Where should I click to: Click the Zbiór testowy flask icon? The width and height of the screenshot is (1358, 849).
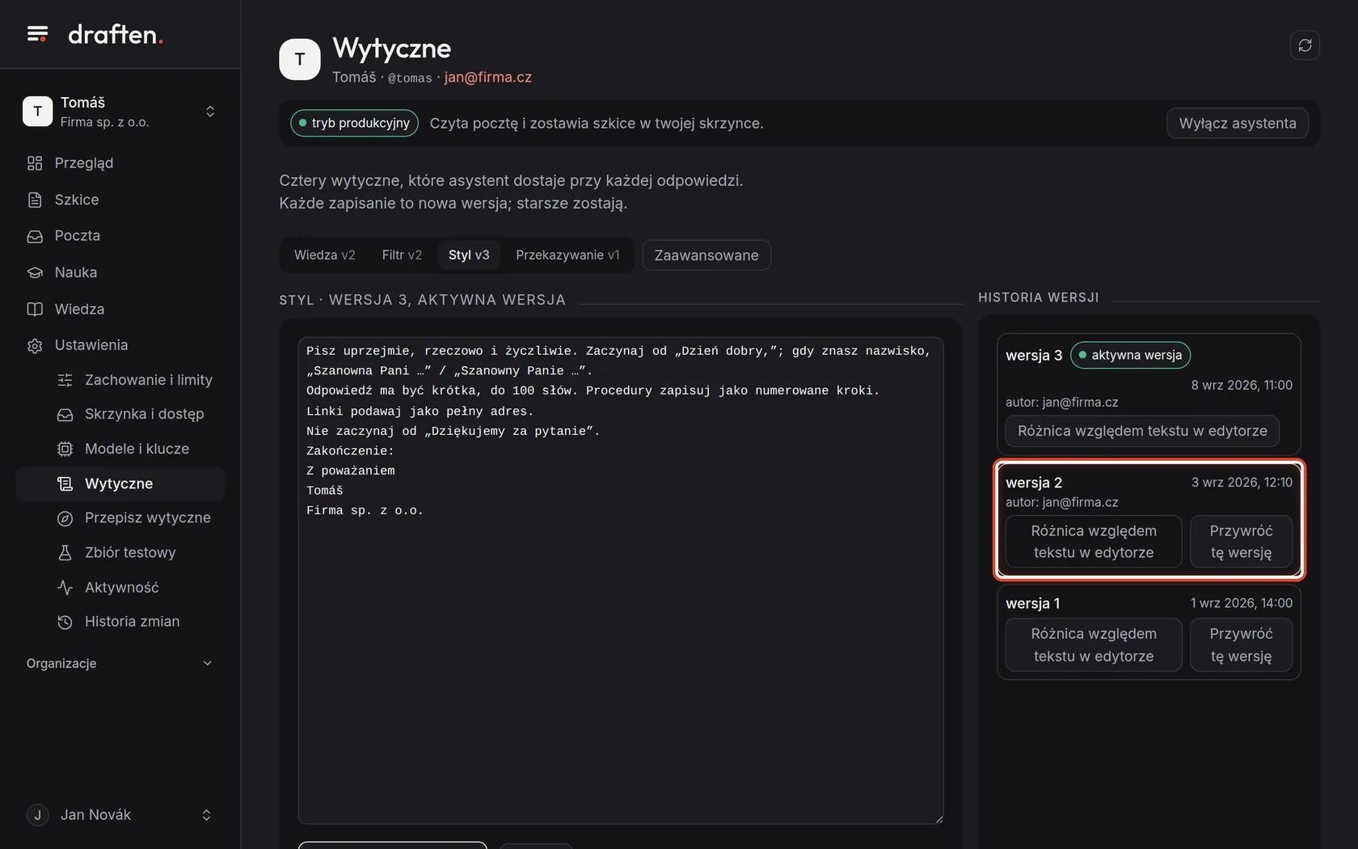click(x=65, y=553)
